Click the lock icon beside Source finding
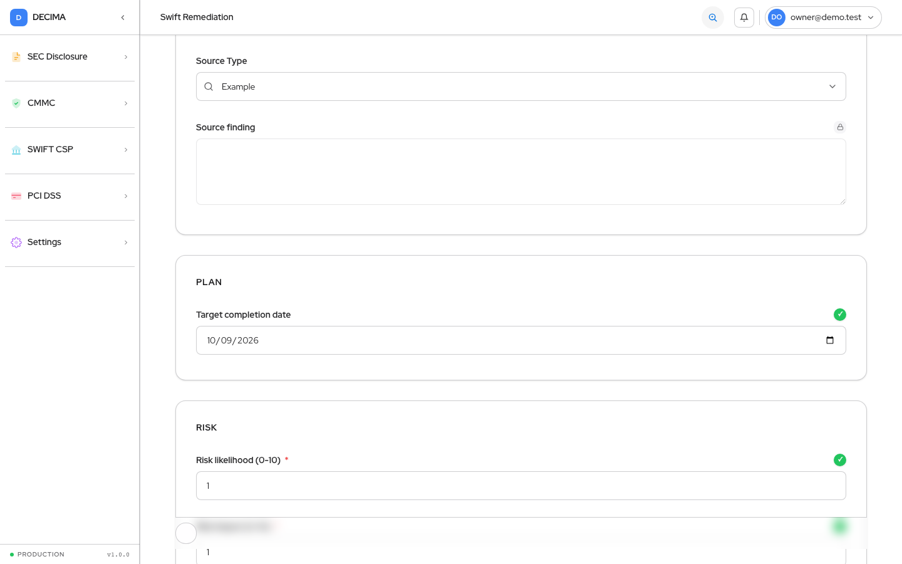 pos(840,127)
